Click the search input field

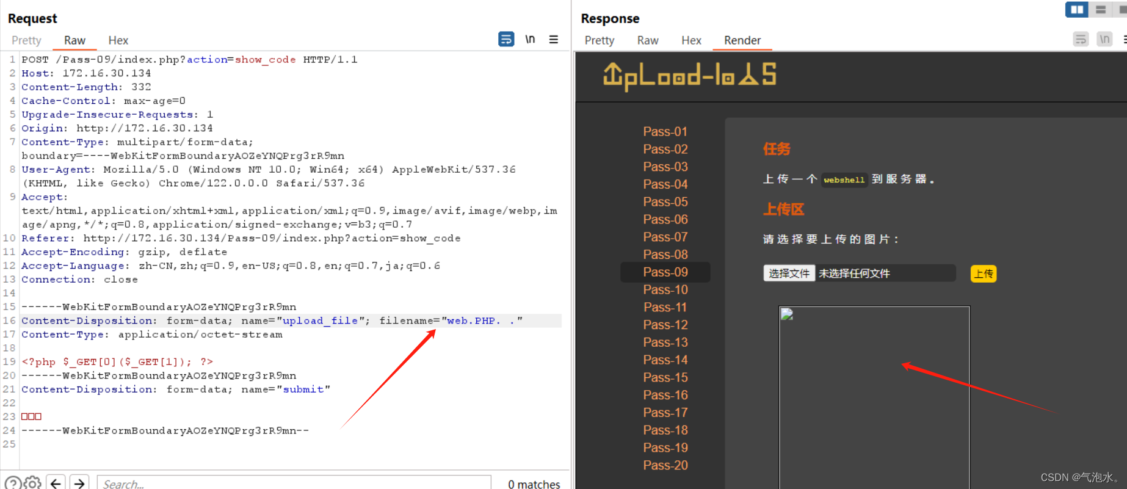(x=294, y=484)
